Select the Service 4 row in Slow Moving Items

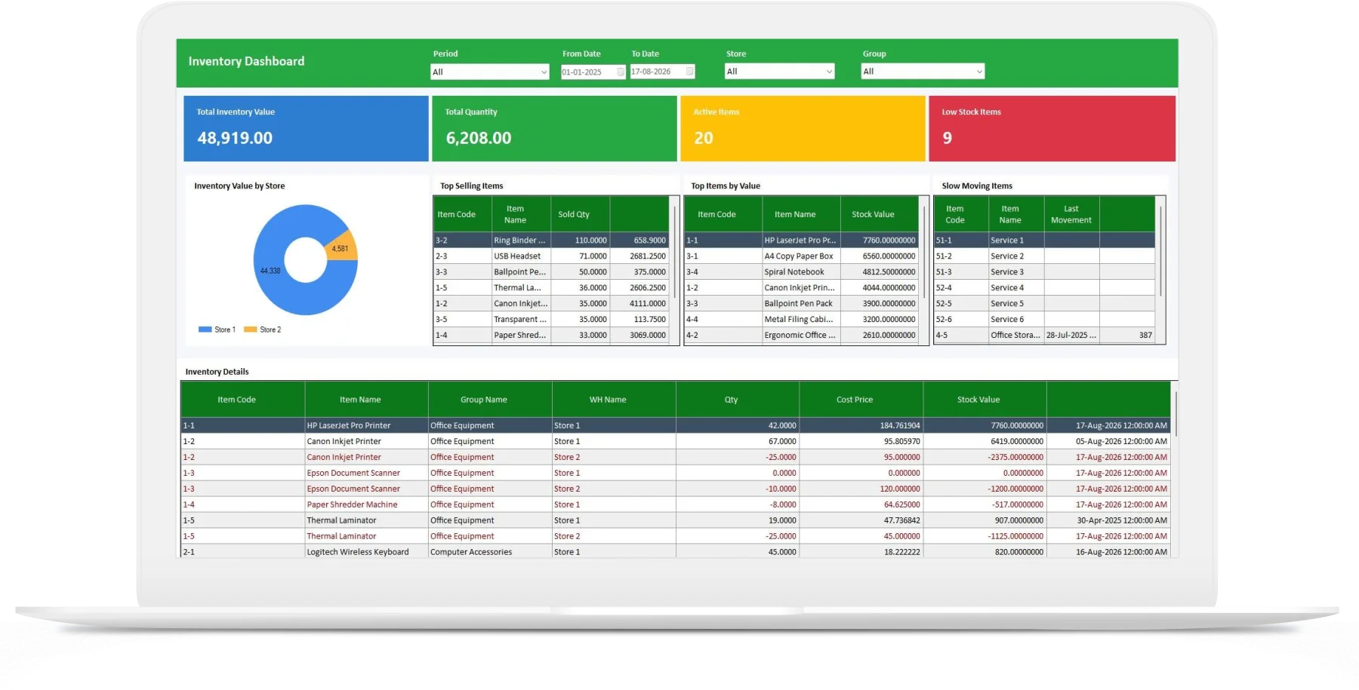click(x=1044, y=288)
